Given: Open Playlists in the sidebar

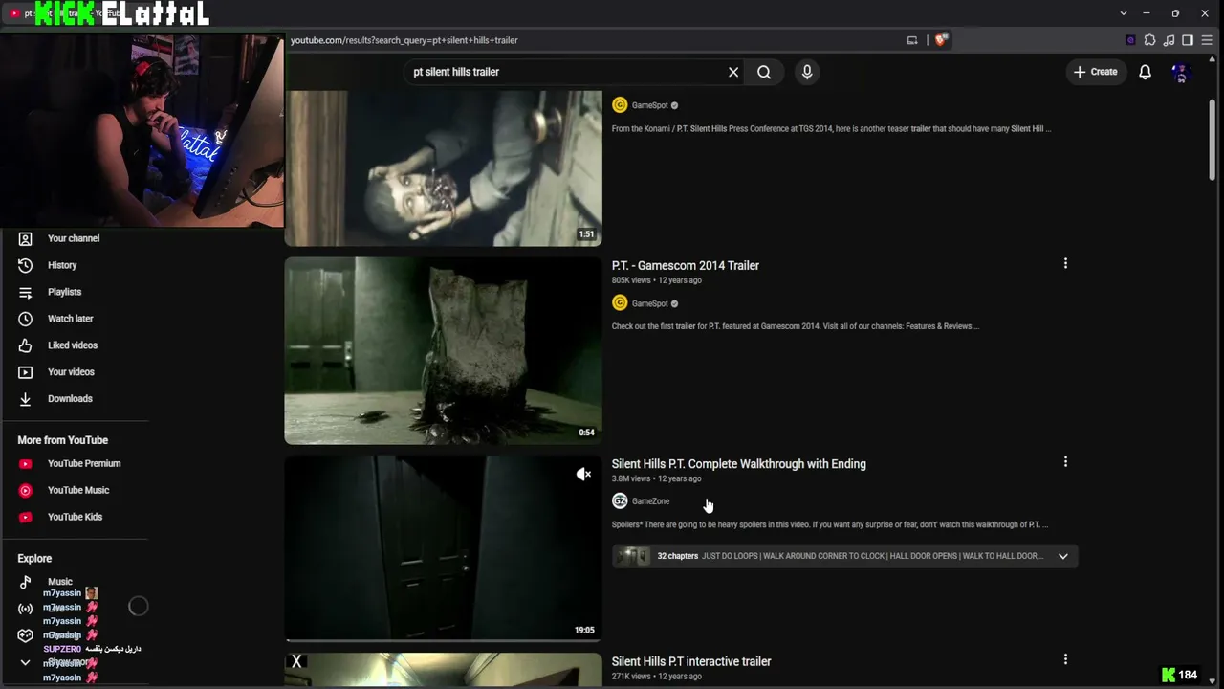Looking at the screenshot, I should click(65, 292).
